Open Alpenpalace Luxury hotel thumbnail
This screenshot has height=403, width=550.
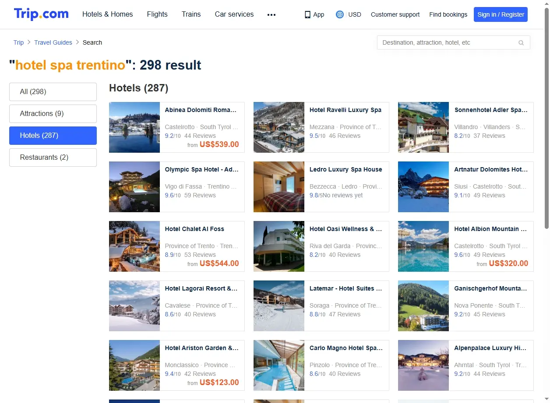pos(423,365)
